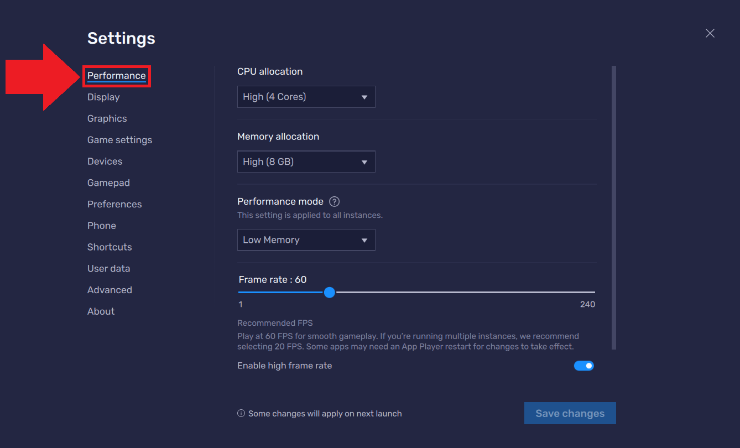Open the CPU allocation dropdown
The image size is (740, 448).
click(x=306, y=97)
